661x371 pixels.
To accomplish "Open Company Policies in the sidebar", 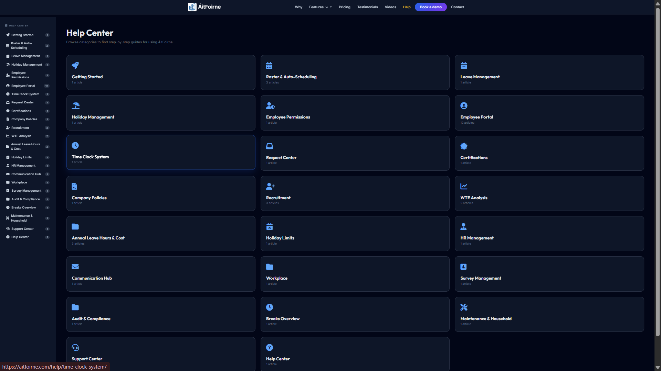I will (x=28, y=119).
